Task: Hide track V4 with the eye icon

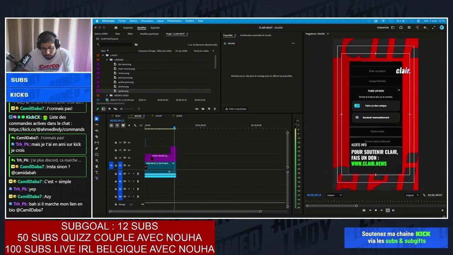Action: pos(129,142)
